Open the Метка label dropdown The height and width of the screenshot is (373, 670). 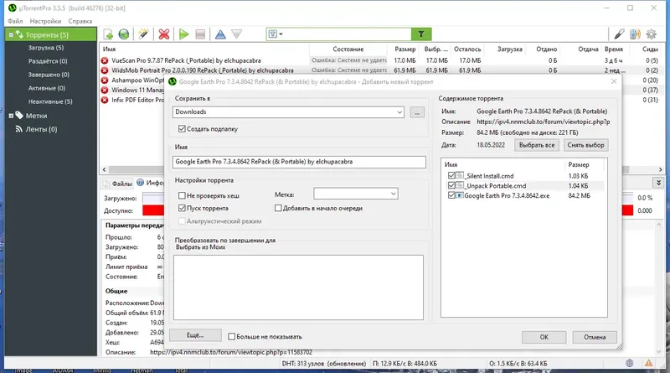pos(393,194)
